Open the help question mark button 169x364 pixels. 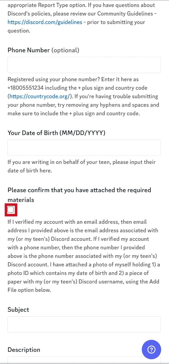tap(151, 349)
